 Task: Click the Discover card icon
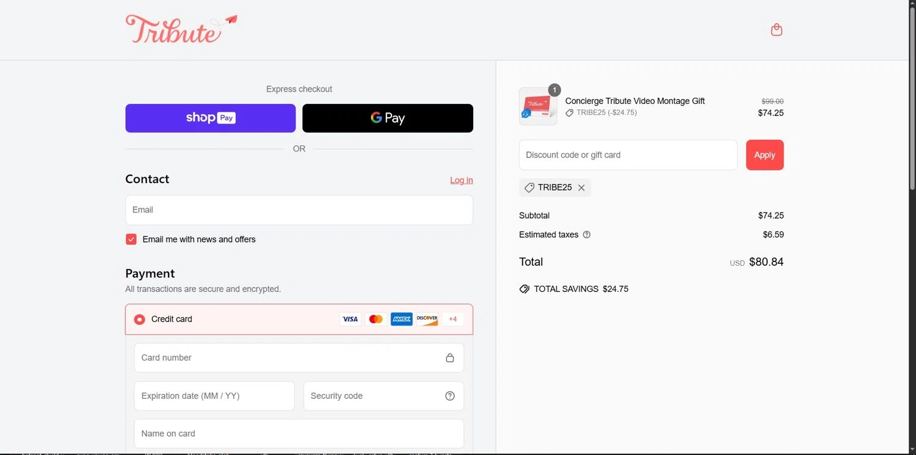tap(427, 319)
